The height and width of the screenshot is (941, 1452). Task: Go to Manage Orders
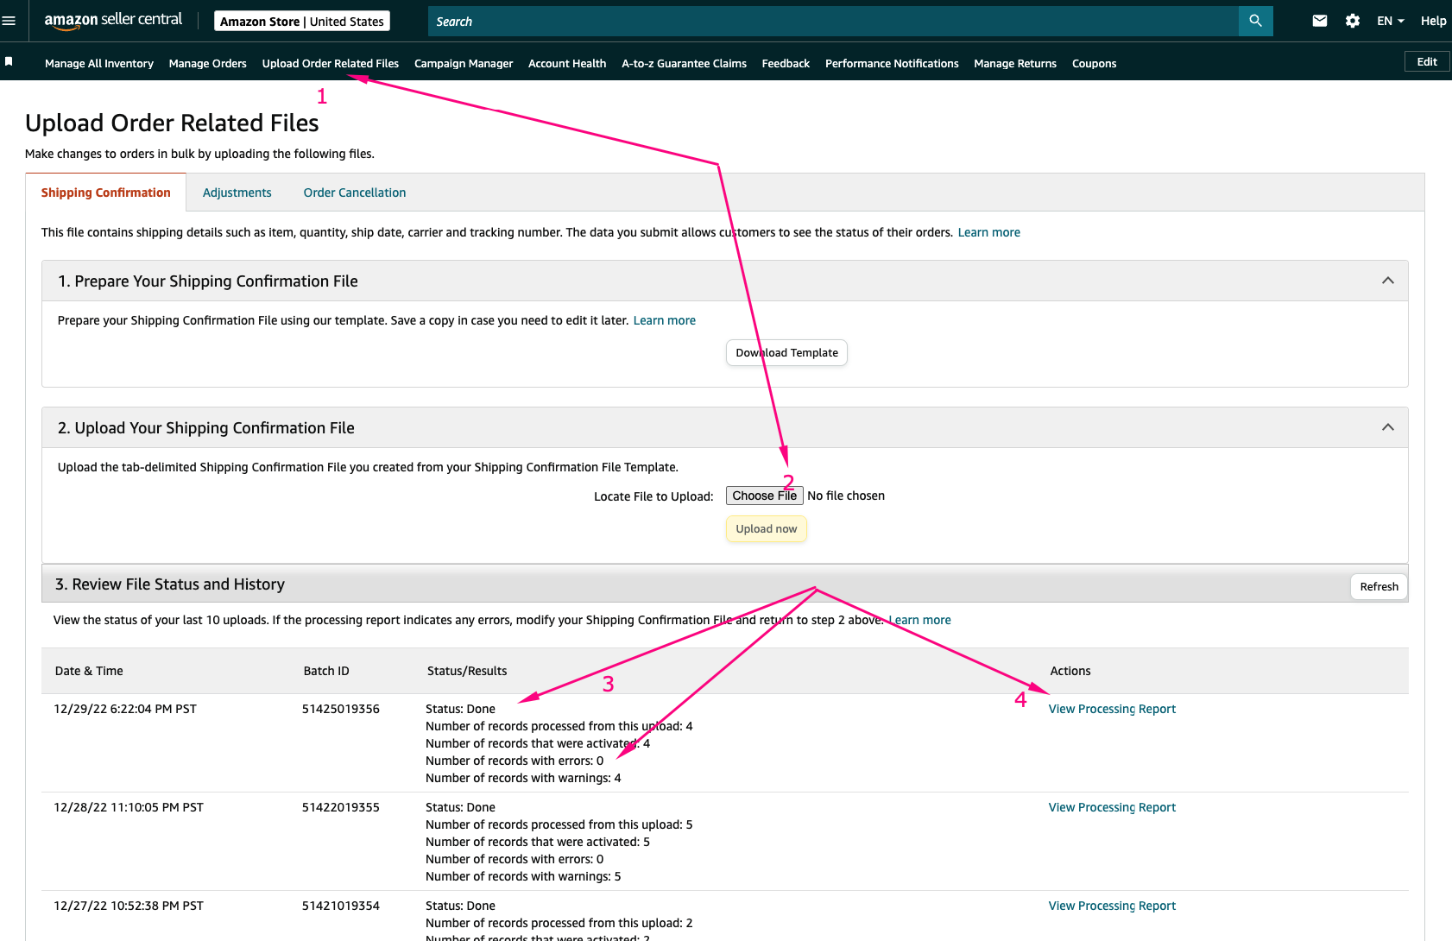(208, 63)
